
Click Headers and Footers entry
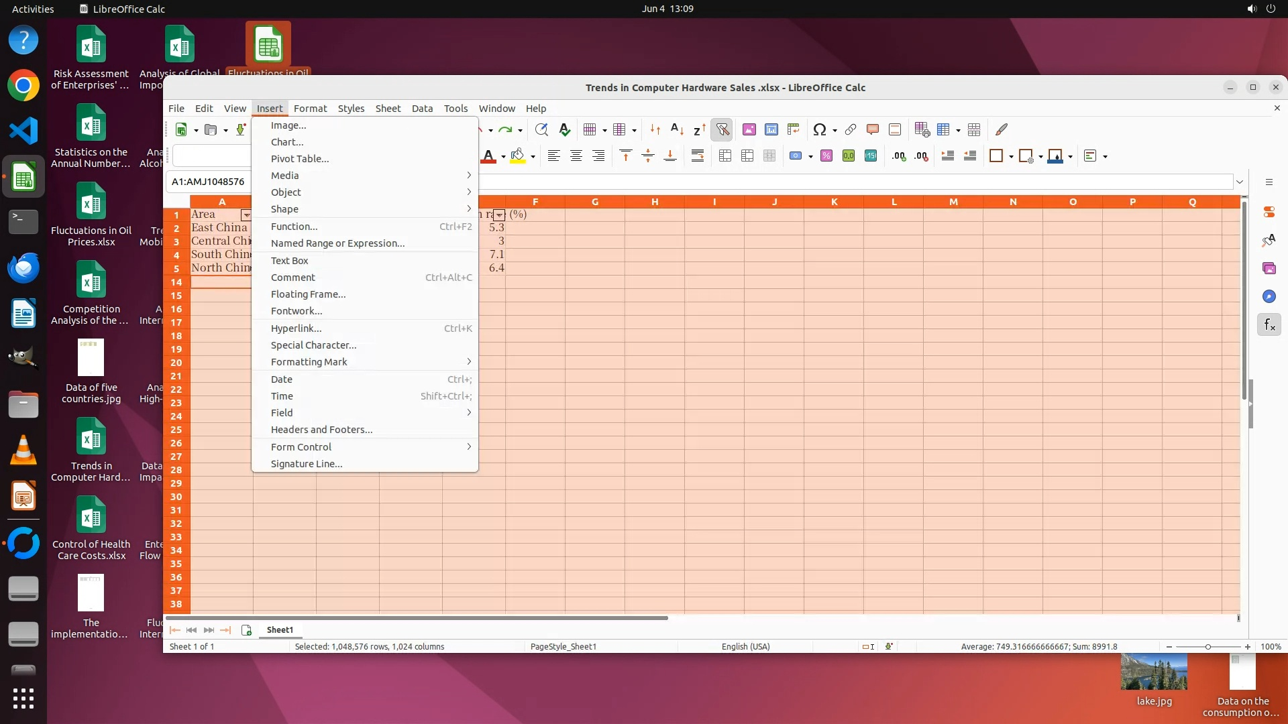pyautogui.click(x=321, y=430)
